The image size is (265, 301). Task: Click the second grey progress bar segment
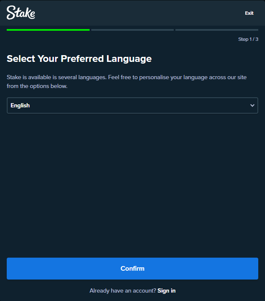point(132,30)
